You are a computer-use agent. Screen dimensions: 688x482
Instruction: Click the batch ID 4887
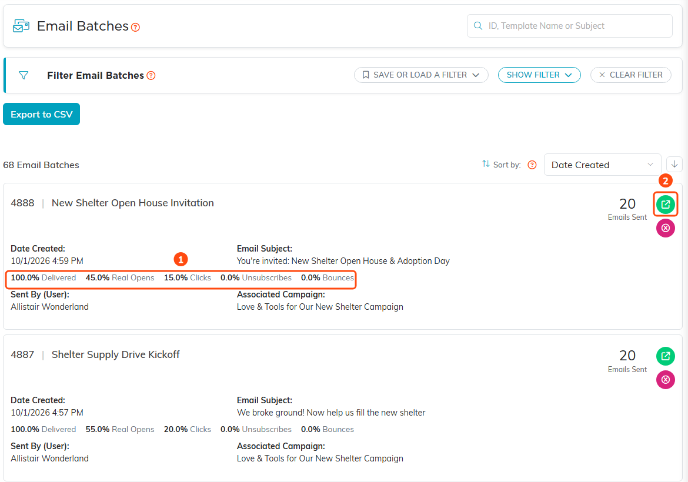(22, 354)
